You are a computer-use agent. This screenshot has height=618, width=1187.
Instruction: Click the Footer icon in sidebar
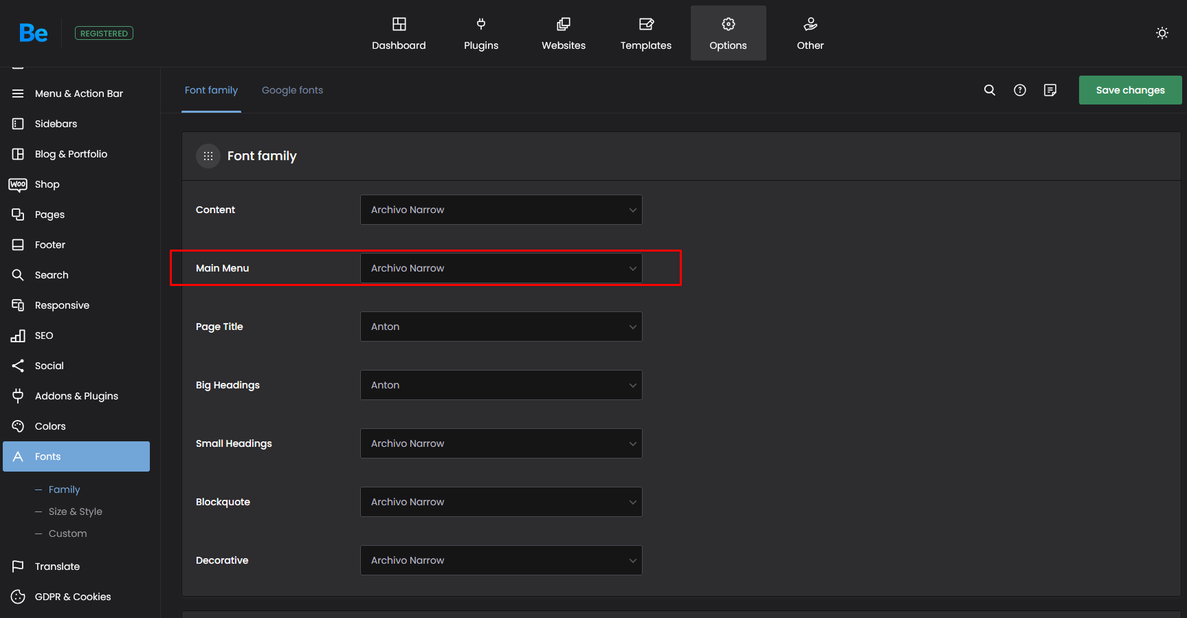pos(18,245)
